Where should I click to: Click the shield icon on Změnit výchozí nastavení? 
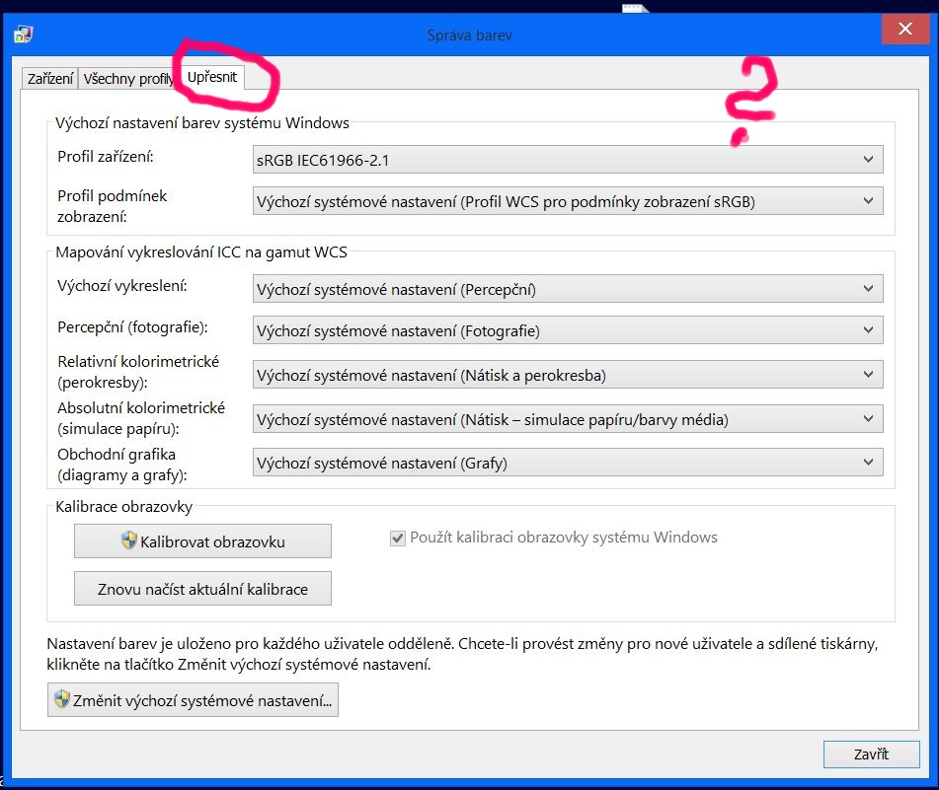point(62,700)
